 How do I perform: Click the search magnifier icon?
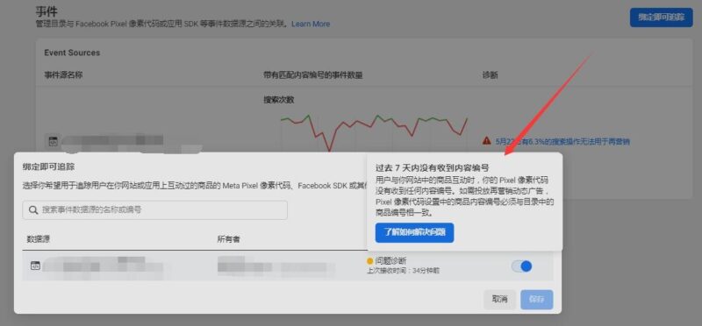click(x=33, y=209)
